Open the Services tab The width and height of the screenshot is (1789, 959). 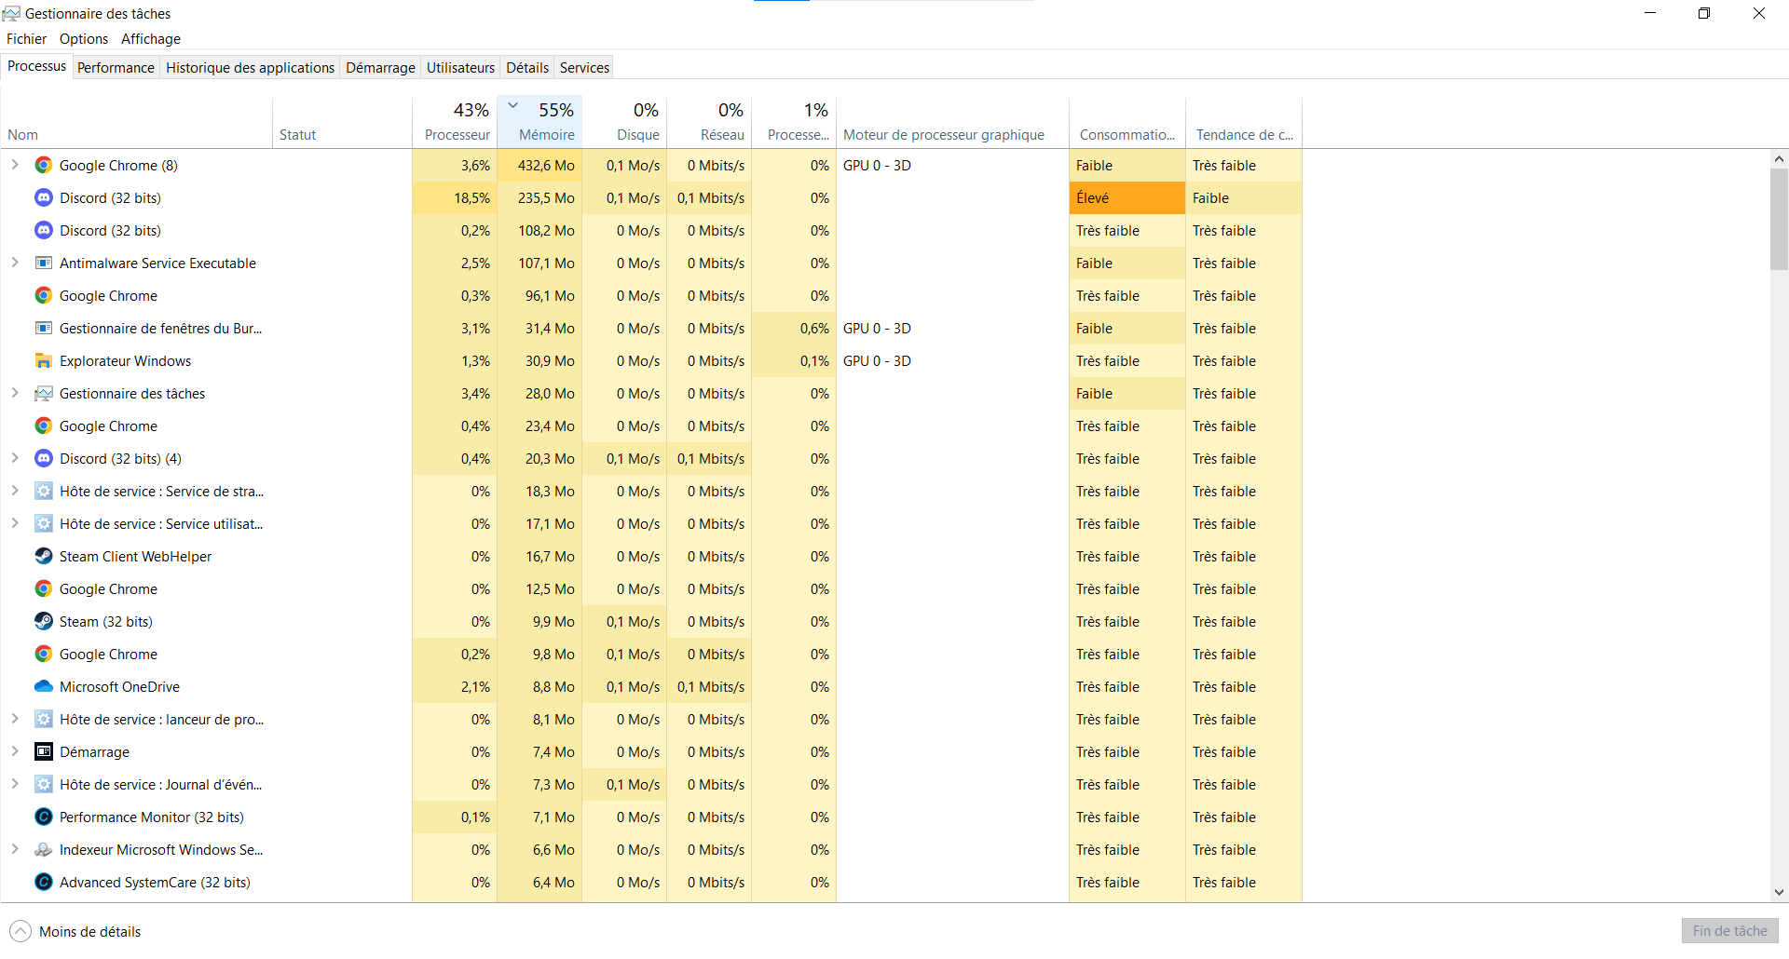[584, 68]
